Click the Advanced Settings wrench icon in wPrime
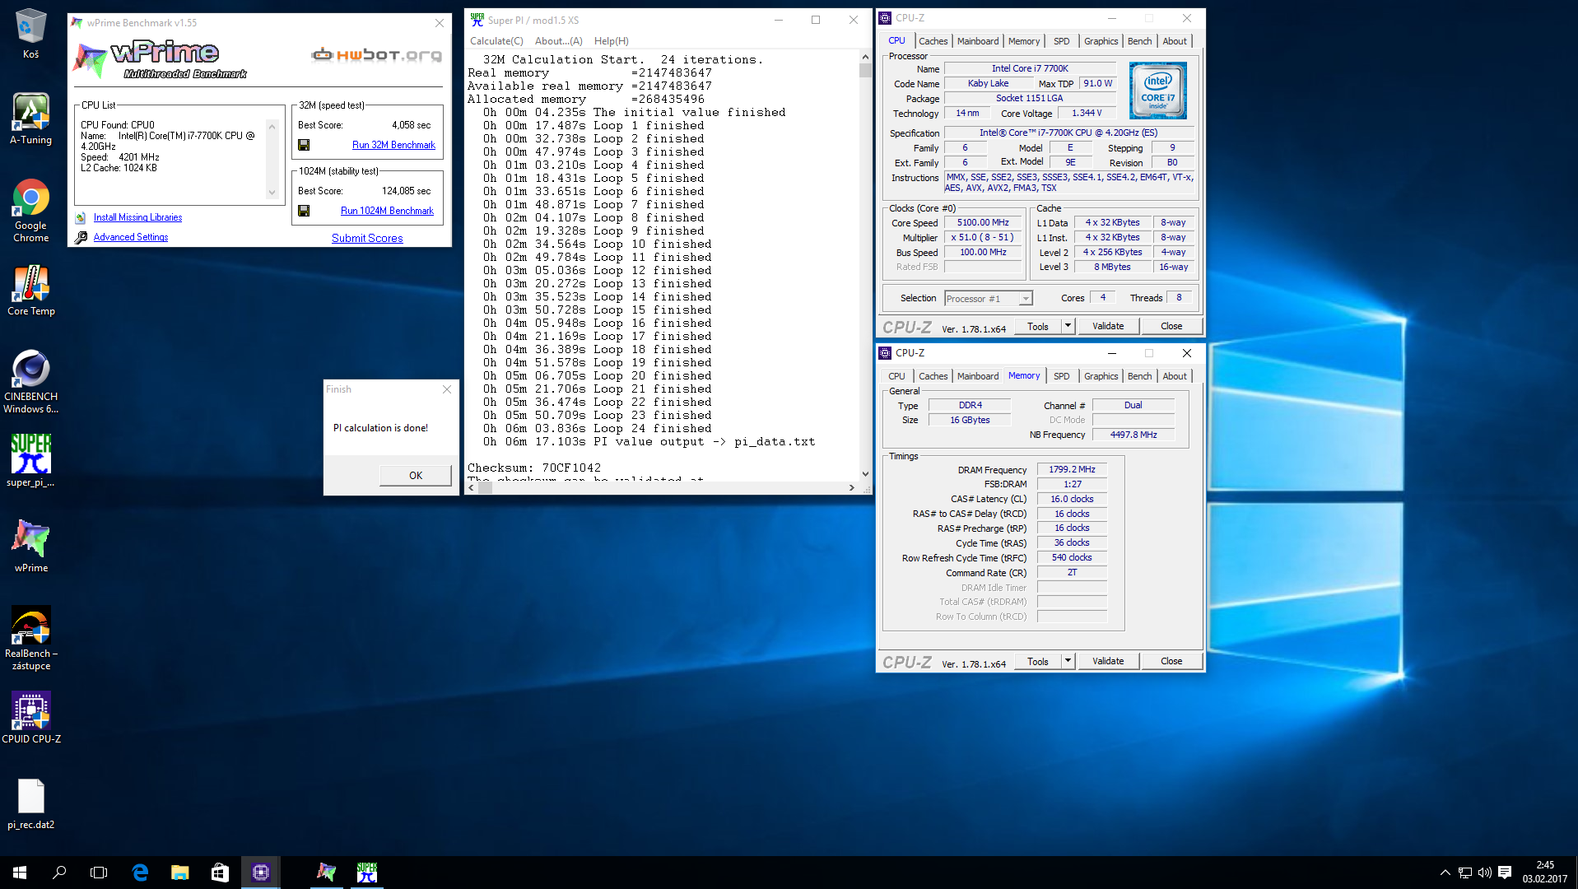Screen dimensions: 1578x889 pyautogui.click(x=81, y=238)
